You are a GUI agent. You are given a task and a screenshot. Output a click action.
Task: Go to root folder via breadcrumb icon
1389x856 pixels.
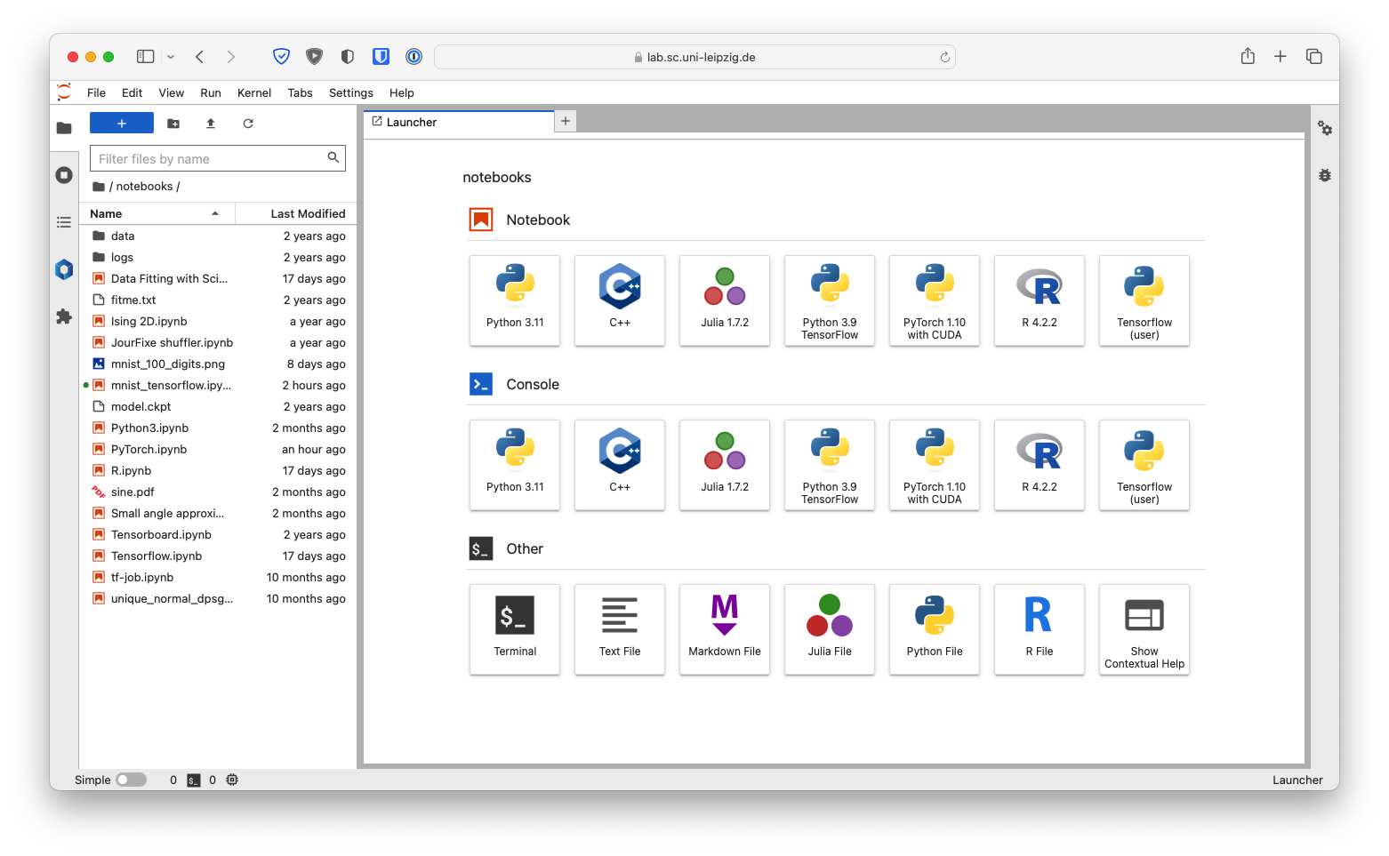coord(99,187)
